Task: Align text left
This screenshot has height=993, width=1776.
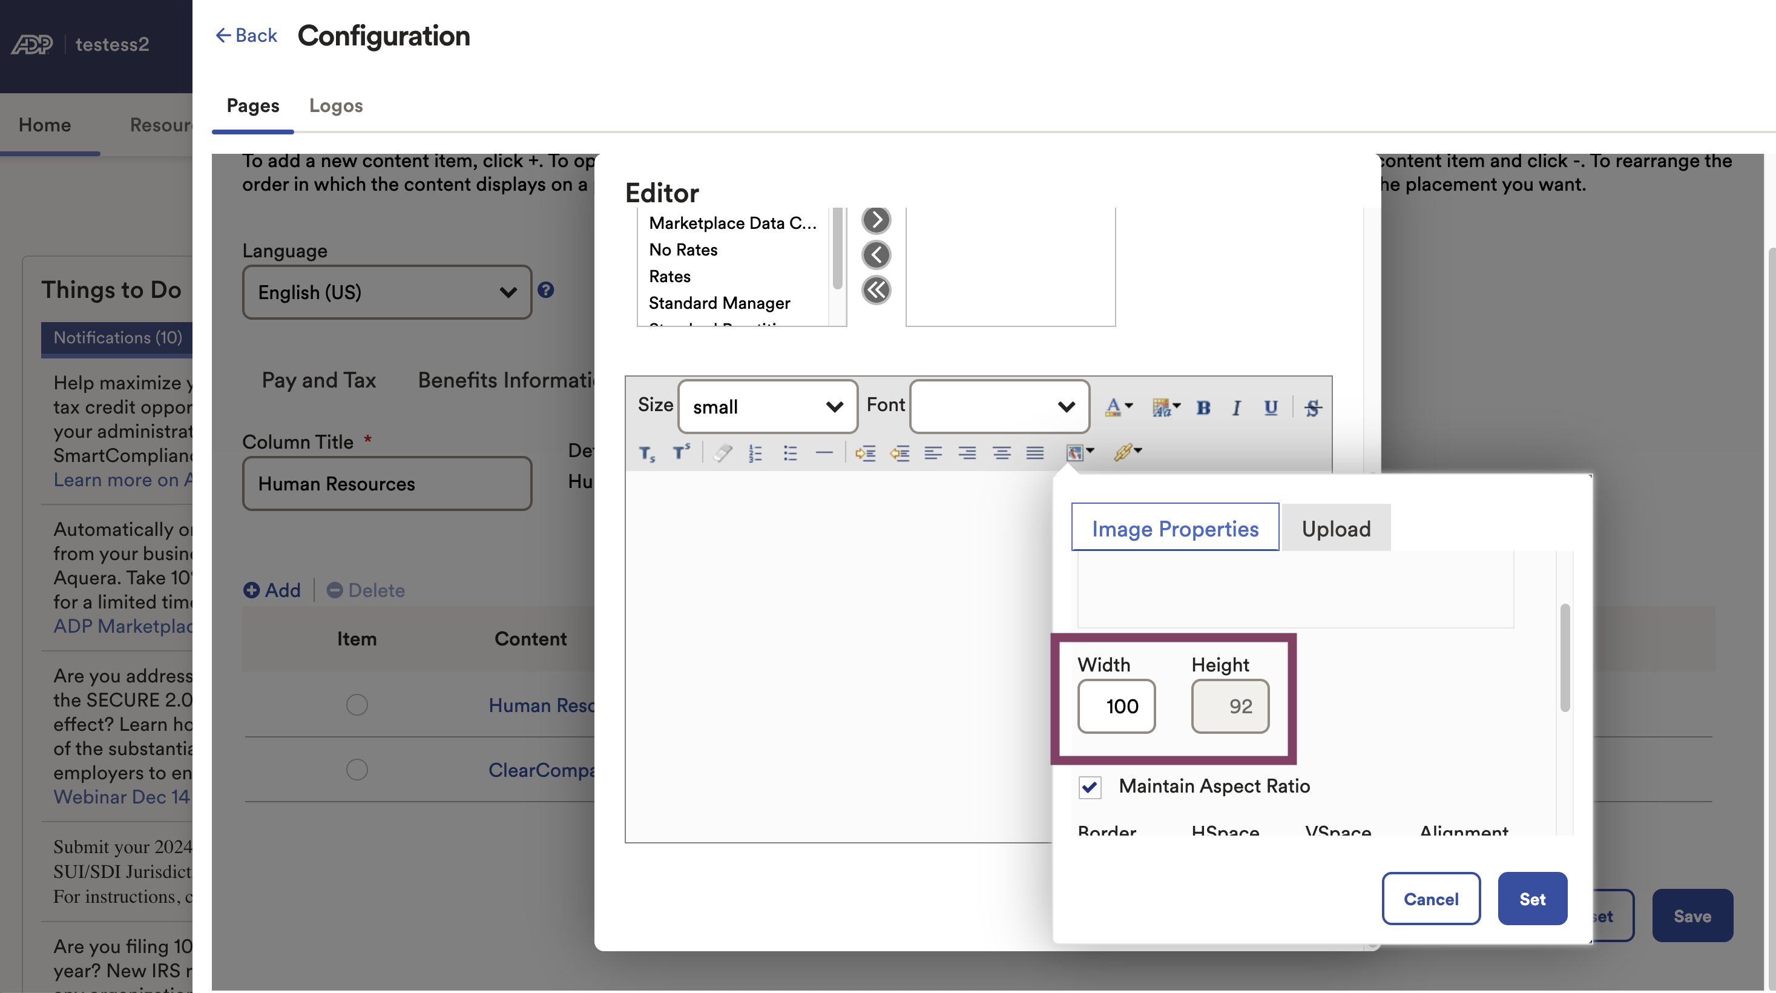Action: (x=933, y=453)
